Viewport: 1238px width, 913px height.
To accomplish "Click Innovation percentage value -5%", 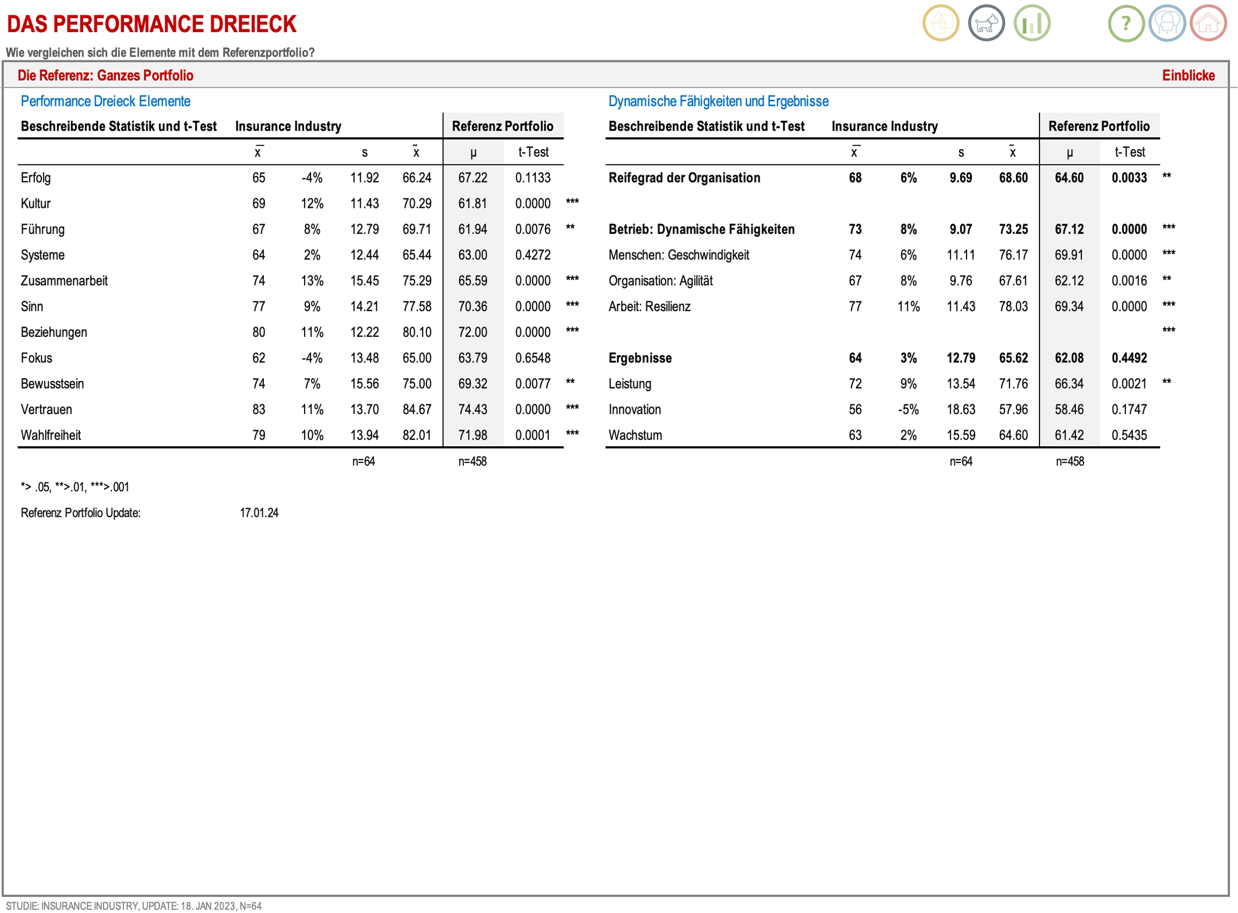I will tap(908, 410).
